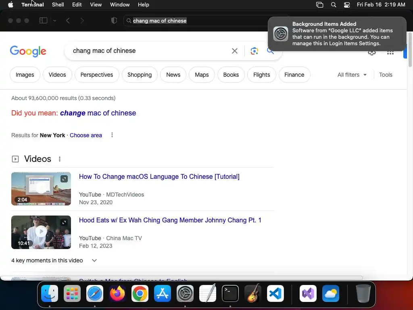Launch GarageBand from the Dock
The width and height of the screenshot is (413, 310).
click(x=253, y=293)
